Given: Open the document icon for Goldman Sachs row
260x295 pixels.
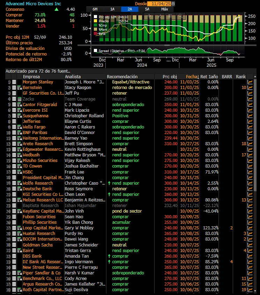Looking at the screenshot, I should point(14,245).
